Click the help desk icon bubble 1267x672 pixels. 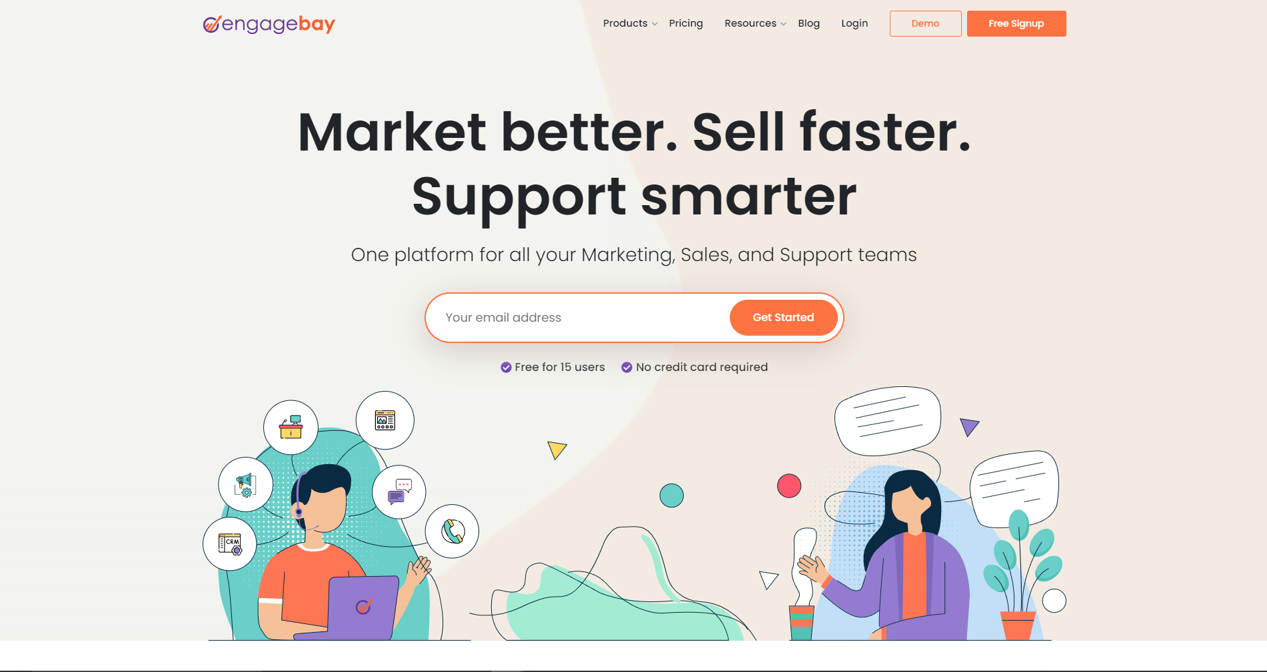click(x=291, y=428)
